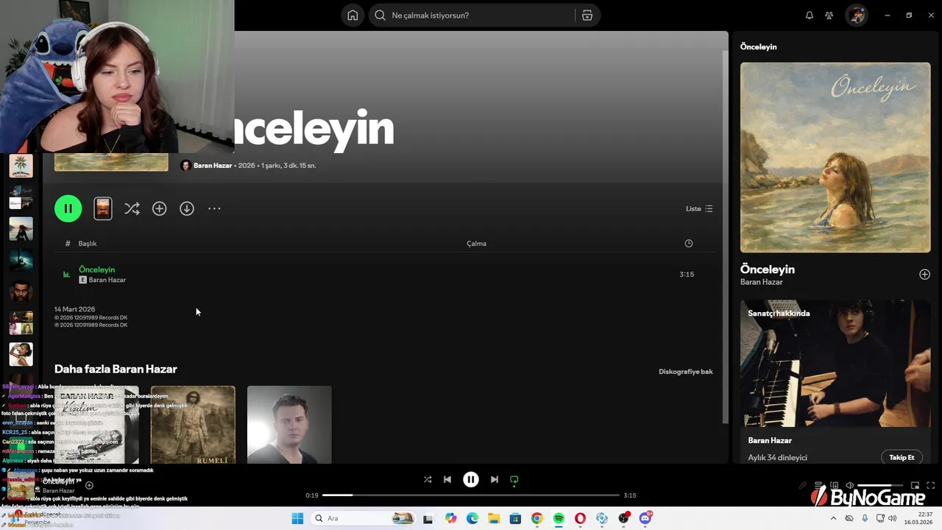Pause playback in bottom player bar
This screenshot has width=942, height=530.
click(471, 479)
